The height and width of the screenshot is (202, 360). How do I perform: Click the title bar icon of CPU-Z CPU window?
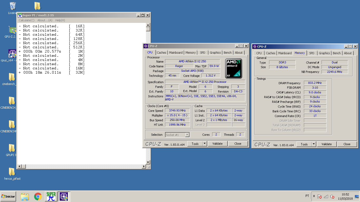click(146, 46)
